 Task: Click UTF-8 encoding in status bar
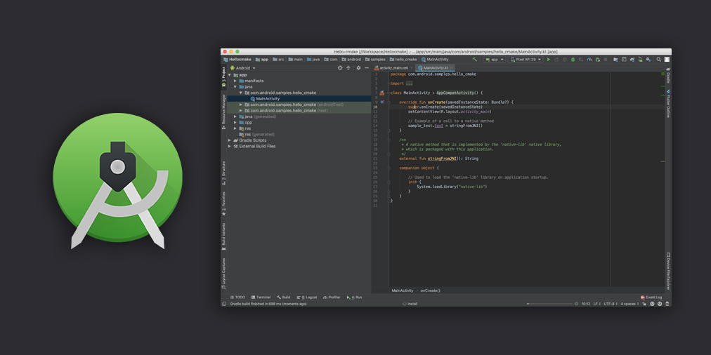[x=610, y=304]
